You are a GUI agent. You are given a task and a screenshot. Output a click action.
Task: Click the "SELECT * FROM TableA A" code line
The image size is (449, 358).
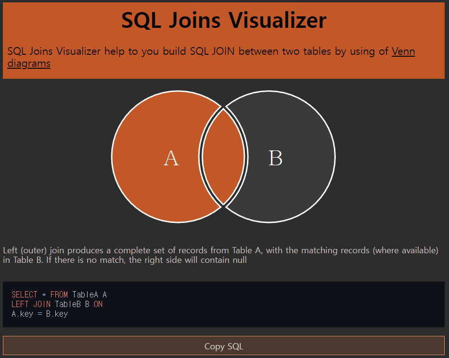(59, 295)
